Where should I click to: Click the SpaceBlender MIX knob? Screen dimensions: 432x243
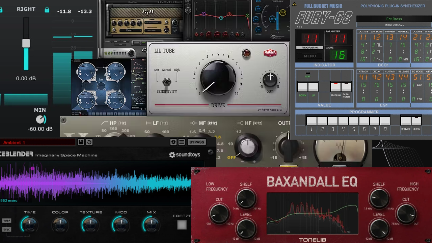pyautogui.click(x=151, y=224)
